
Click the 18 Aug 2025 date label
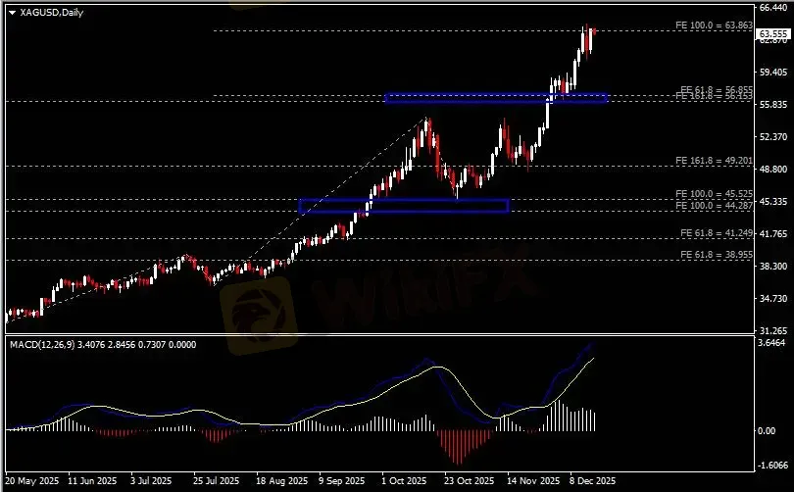pos(281,481)
